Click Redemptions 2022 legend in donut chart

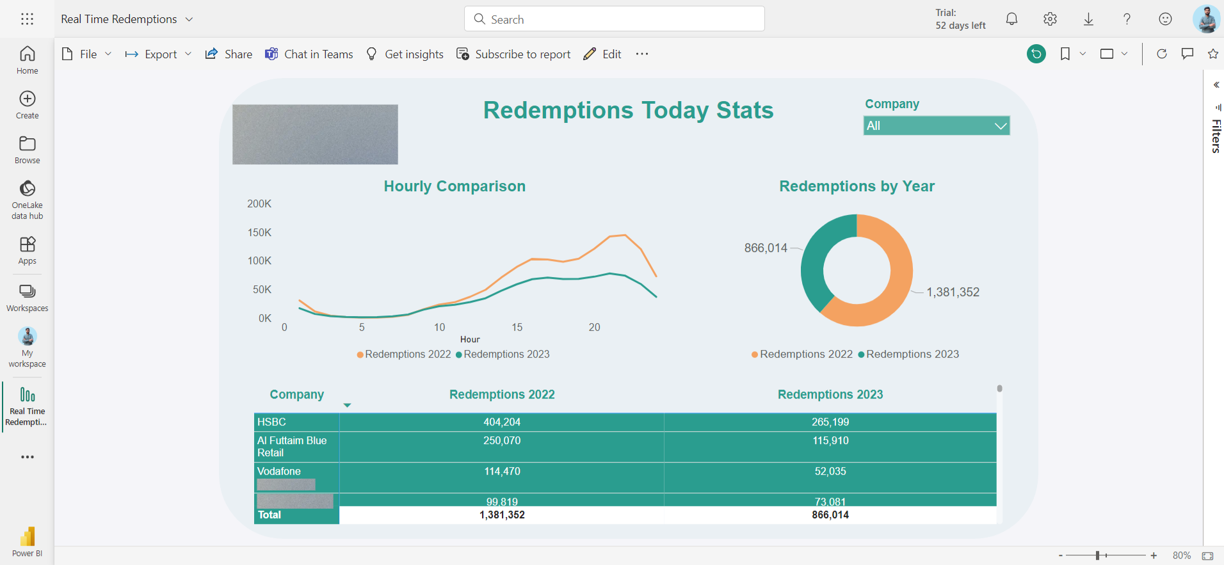click(x=802, y=354)
